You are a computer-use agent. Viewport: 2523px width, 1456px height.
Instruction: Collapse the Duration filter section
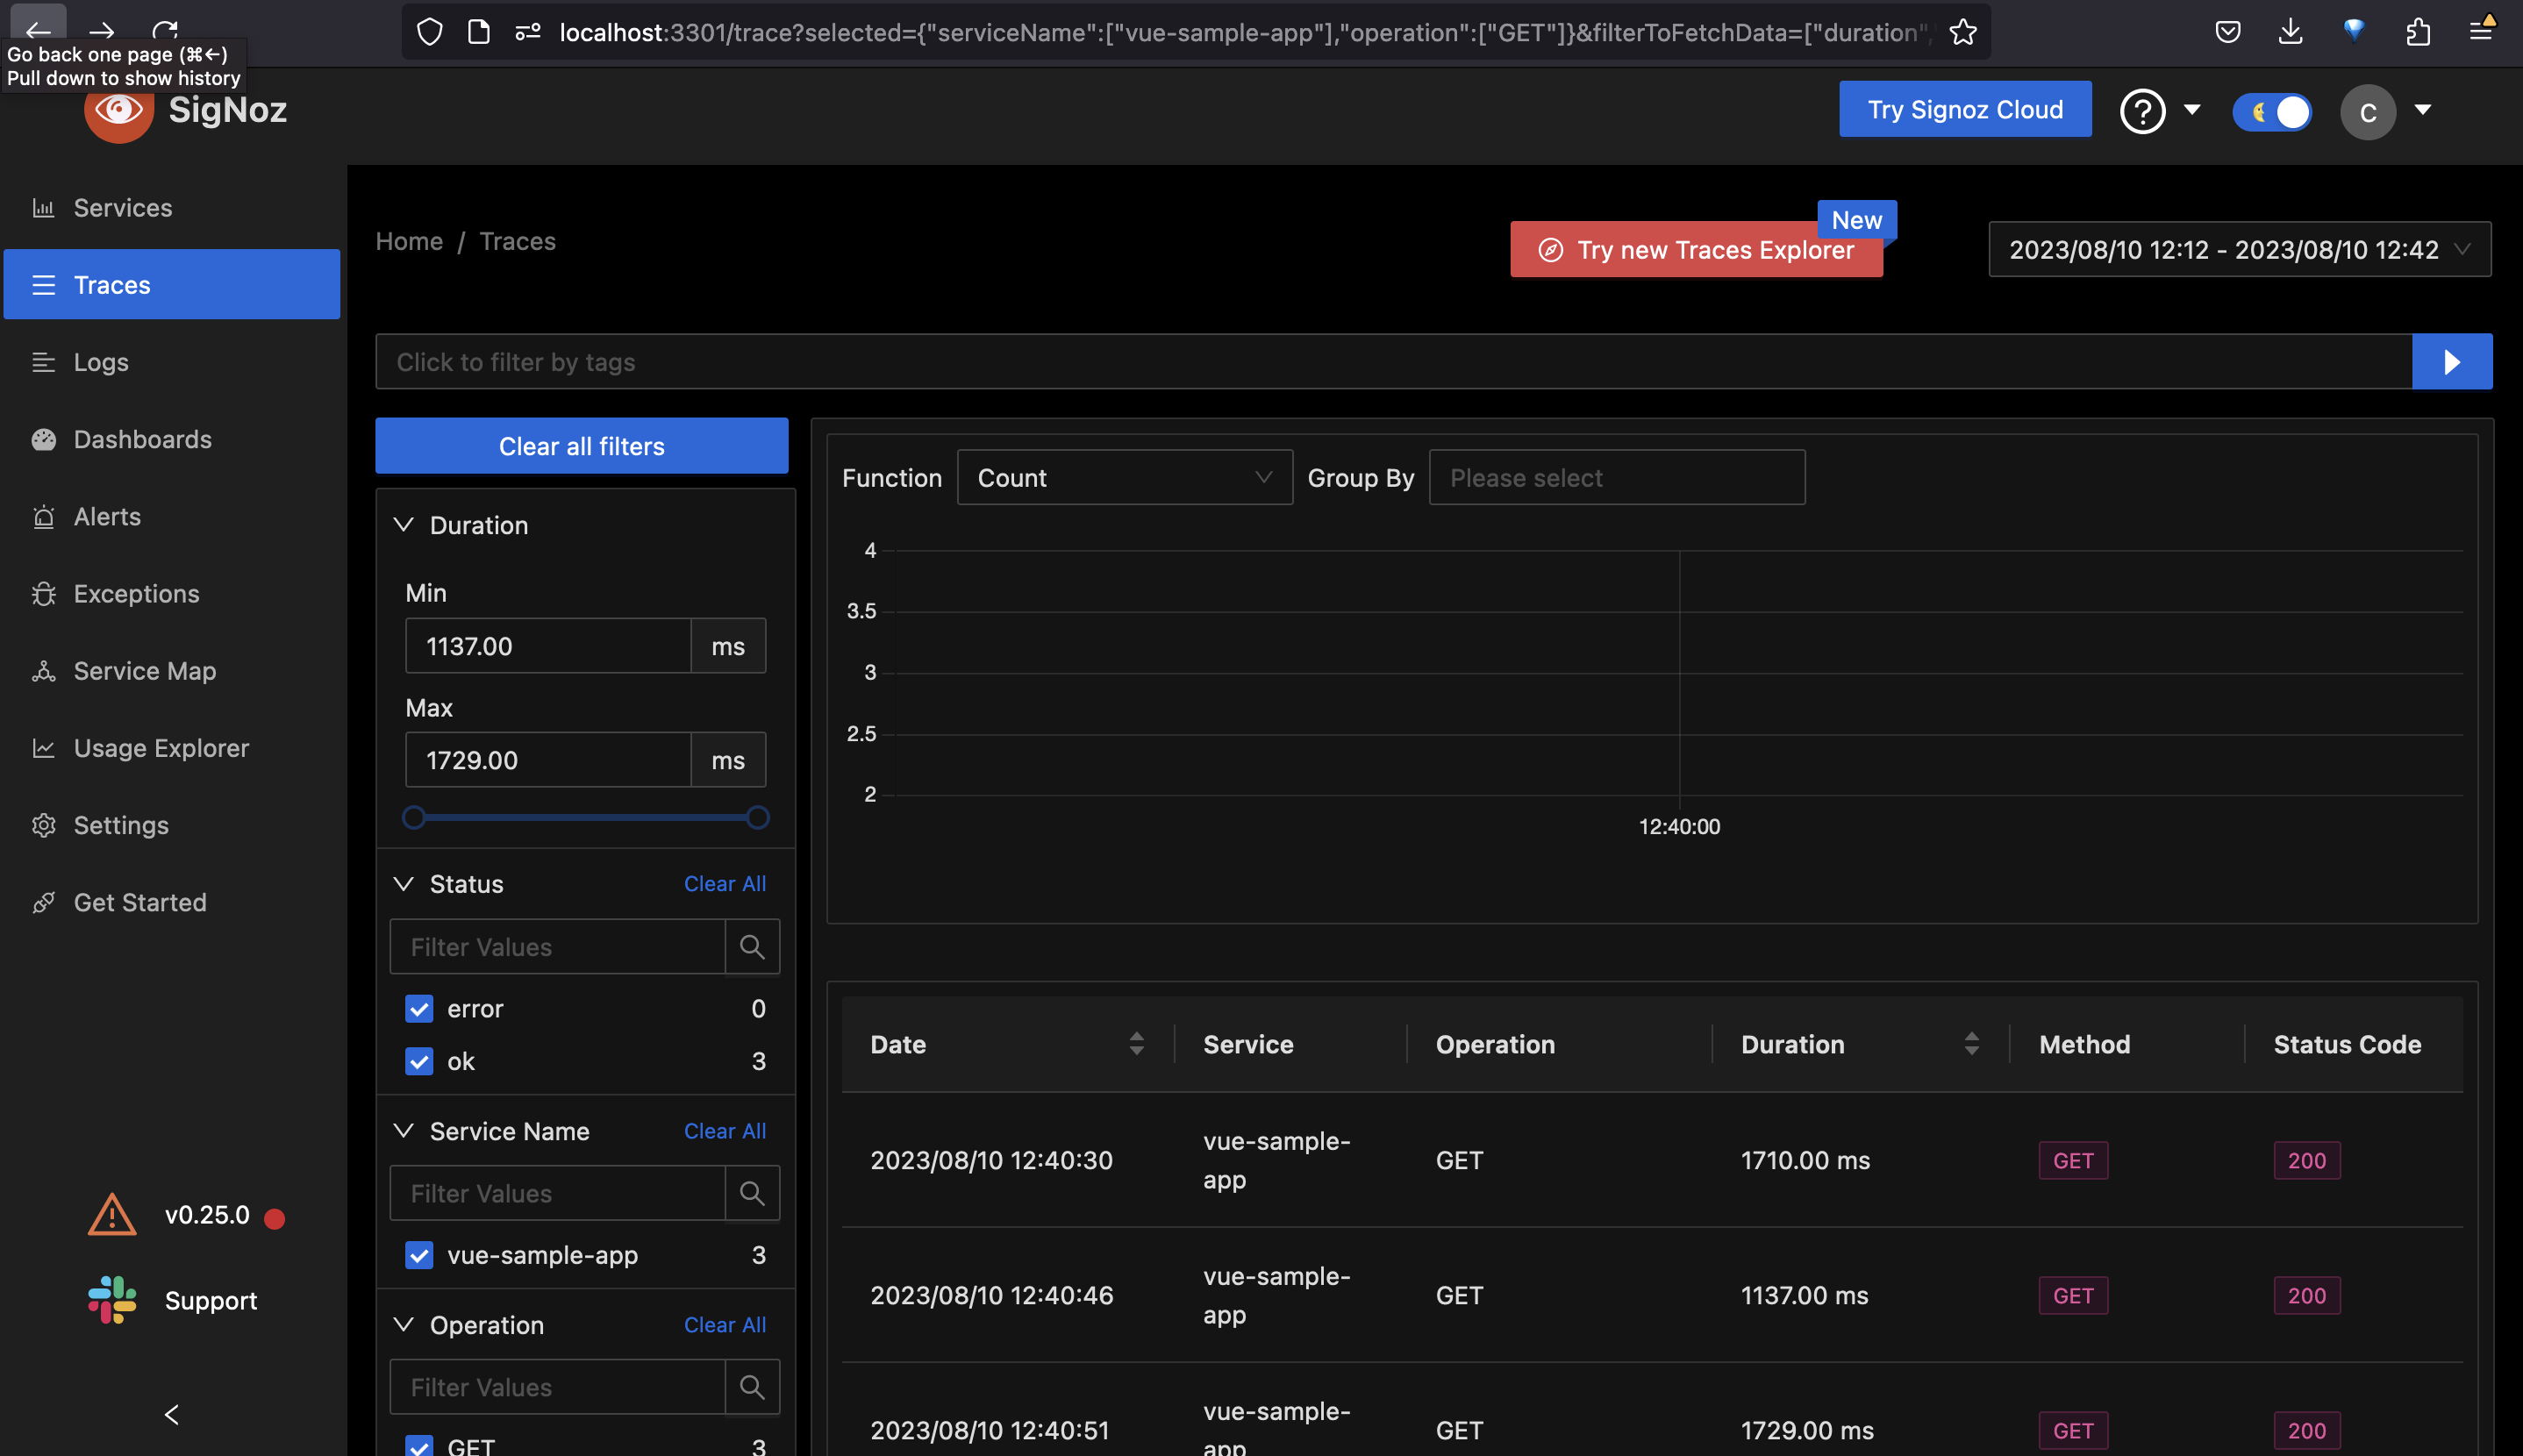coord(403,524)
